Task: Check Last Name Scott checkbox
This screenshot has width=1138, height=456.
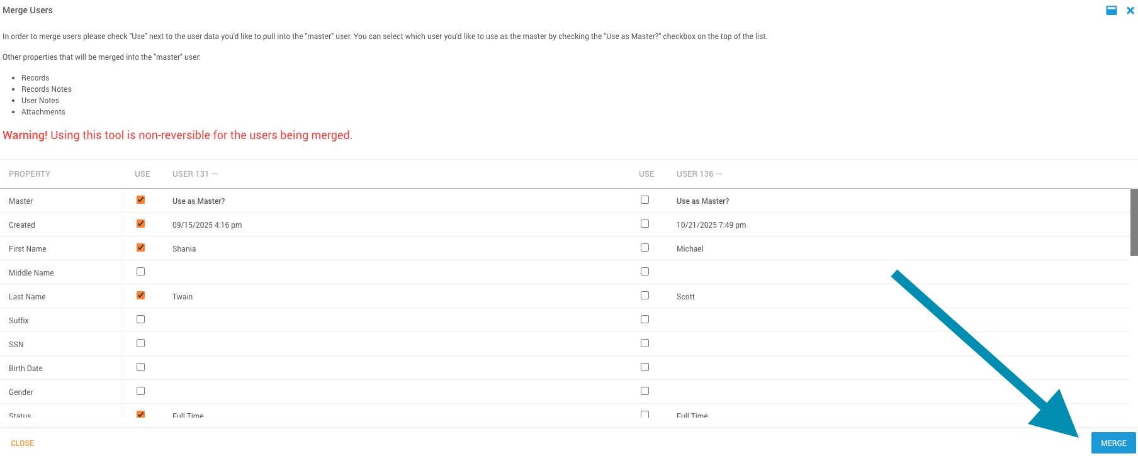Action: (645, 296)
